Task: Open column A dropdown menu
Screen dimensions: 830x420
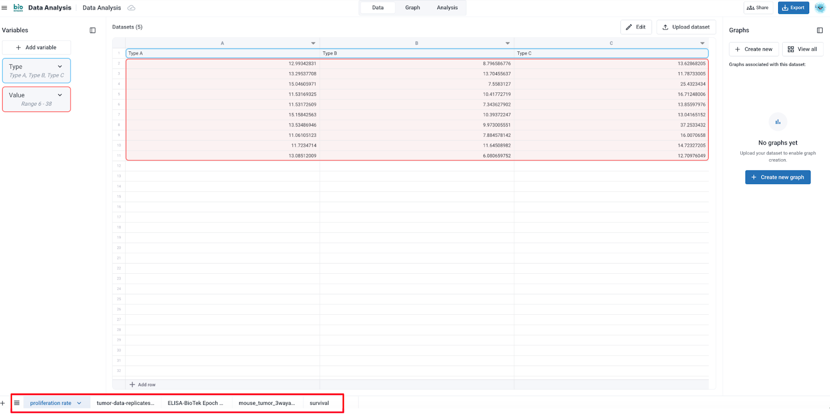Action: click(313, 43)
